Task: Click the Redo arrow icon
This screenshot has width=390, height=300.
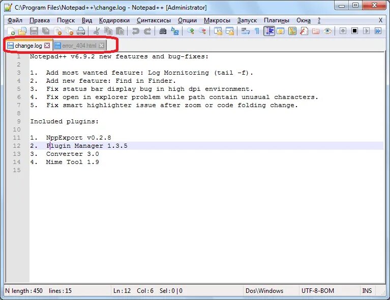Action: [x=147, y=31]
